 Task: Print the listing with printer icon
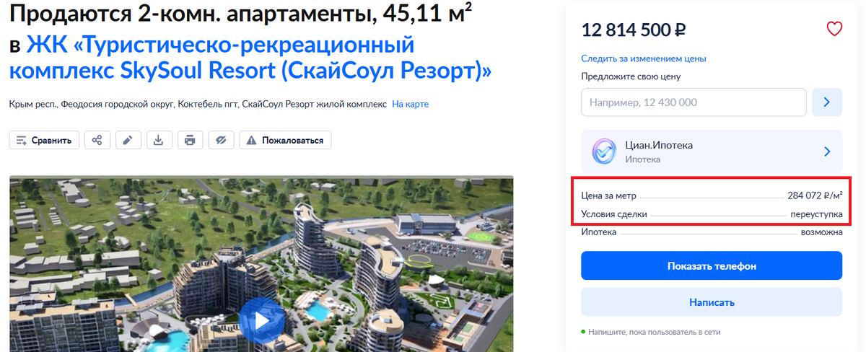coord(190,140)
